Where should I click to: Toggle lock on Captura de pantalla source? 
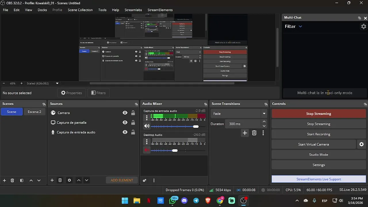[133, 122]
